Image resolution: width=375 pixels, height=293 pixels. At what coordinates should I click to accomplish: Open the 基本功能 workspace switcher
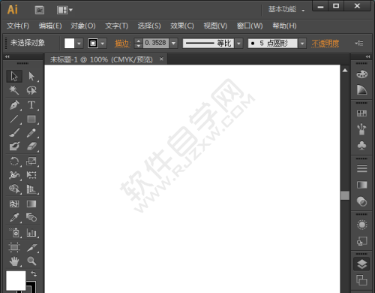[x=286, y=10]
